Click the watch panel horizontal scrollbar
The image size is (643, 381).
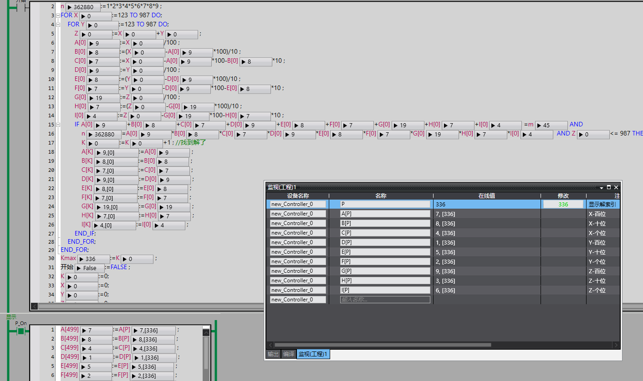(383, 345)
